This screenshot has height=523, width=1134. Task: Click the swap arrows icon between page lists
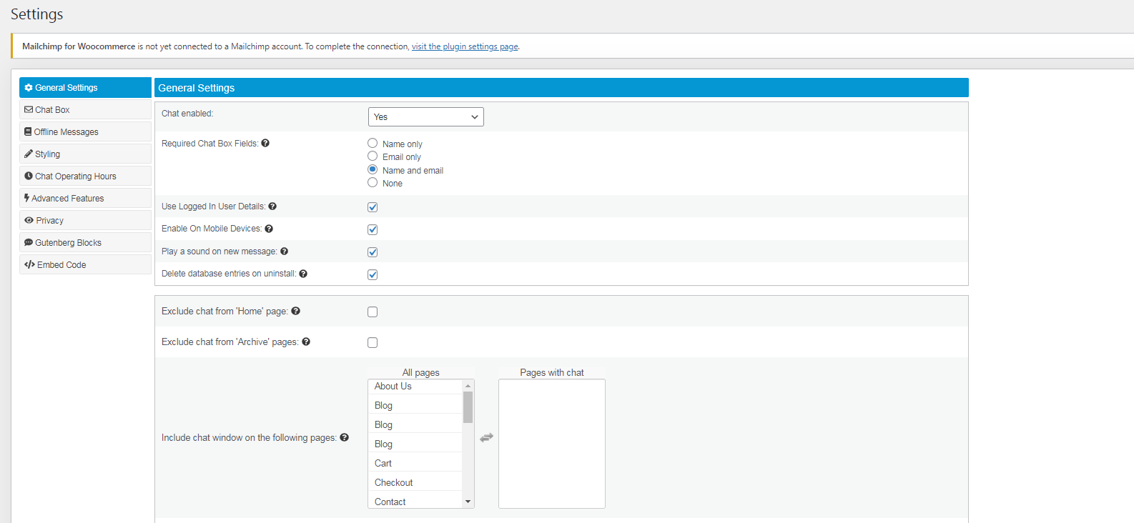(486, 437)
